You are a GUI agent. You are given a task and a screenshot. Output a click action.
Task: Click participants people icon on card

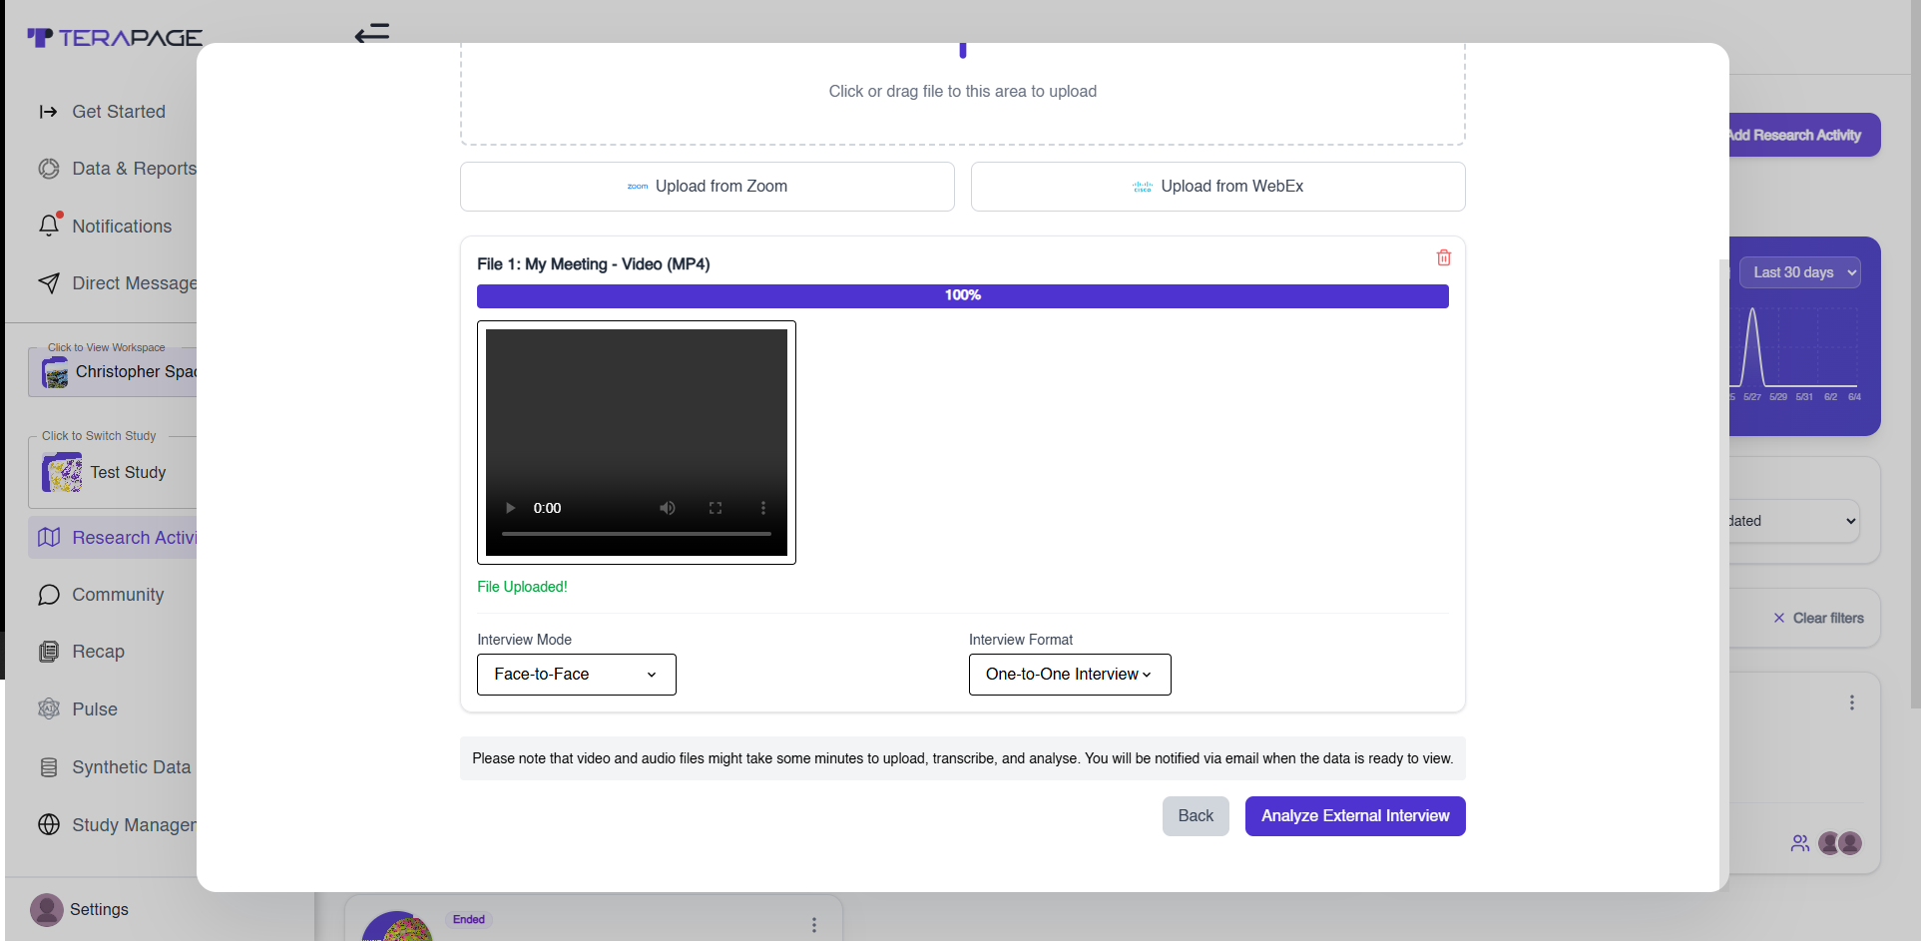1800,843
